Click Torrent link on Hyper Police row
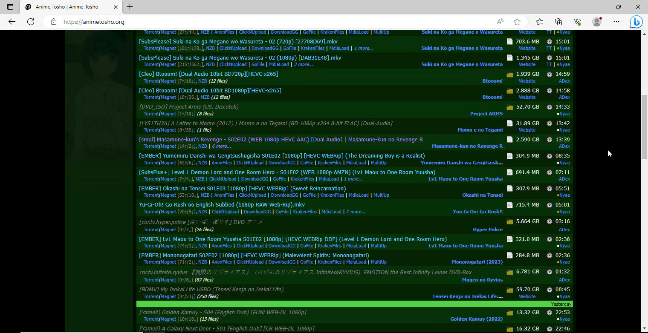Viewport: 648px width, 333px height. click(151, 230)
